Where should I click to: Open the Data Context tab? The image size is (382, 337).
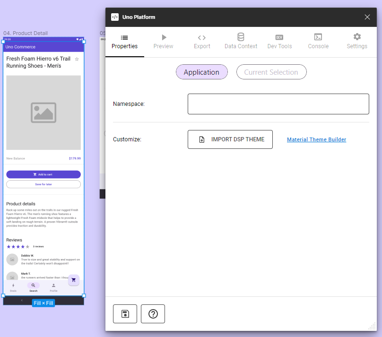[x=241, y=42]
